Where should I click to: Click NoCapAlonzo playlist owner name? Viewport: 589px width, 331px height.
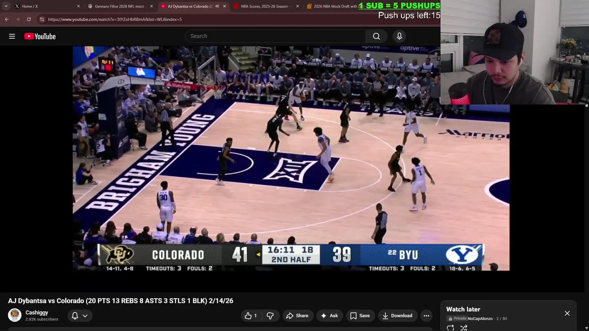[x=480, y=319]
